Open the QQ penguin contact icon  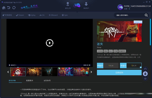click(x=145, y=74)
